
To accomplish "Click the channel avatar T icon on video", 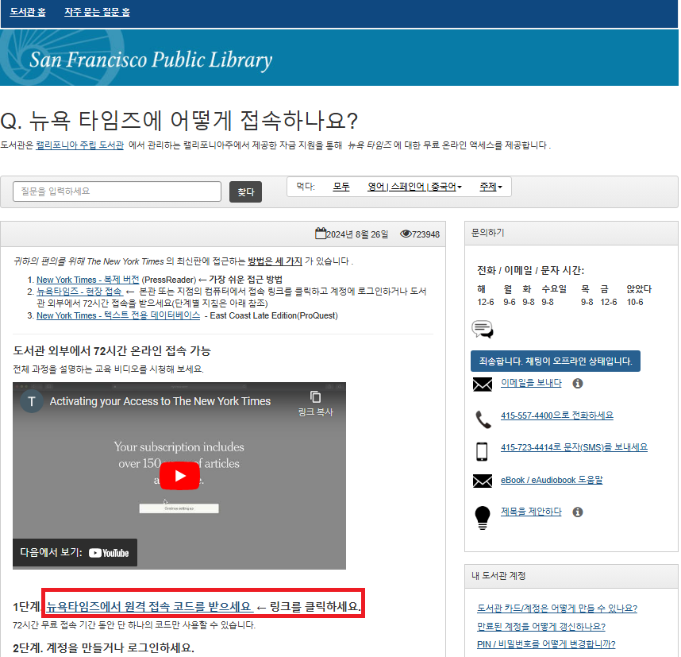I will (32, 401).
